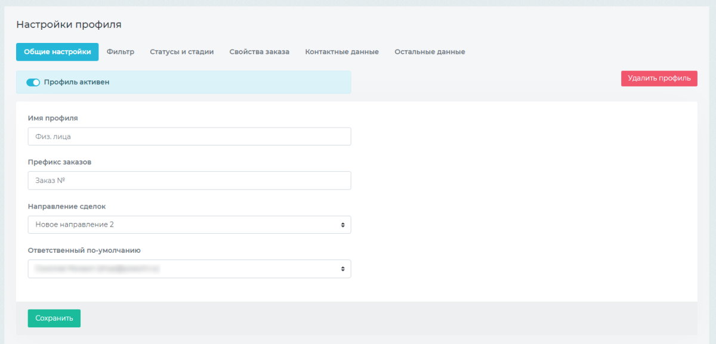Click the Имя профиля field label
The image size is (716, 344).
coord(53,118)
